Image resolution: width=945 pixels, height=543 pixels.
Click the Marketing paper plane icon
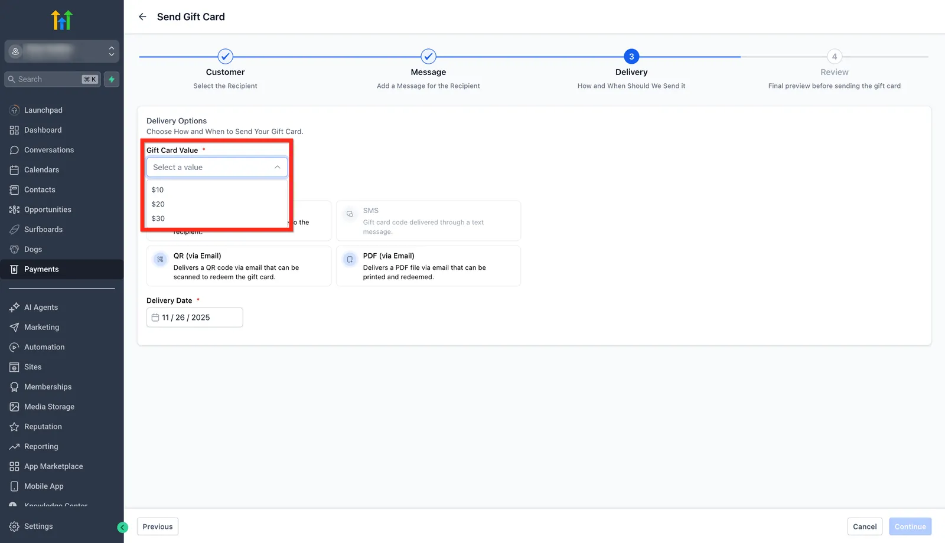pyautogui.click(x=14, y=327)
